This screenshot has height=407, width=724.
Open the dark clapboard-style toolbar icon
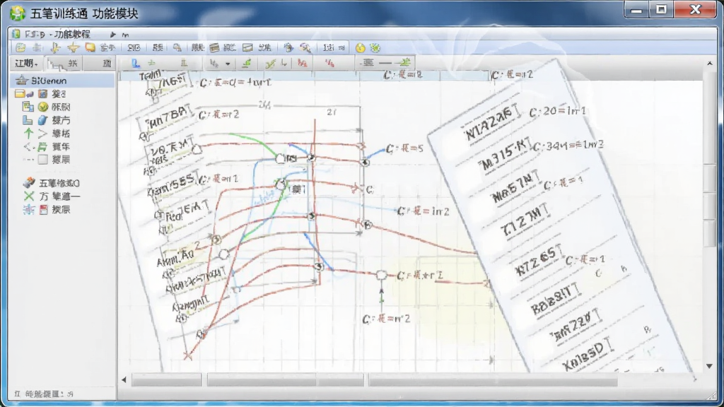(x=214, y=47)
